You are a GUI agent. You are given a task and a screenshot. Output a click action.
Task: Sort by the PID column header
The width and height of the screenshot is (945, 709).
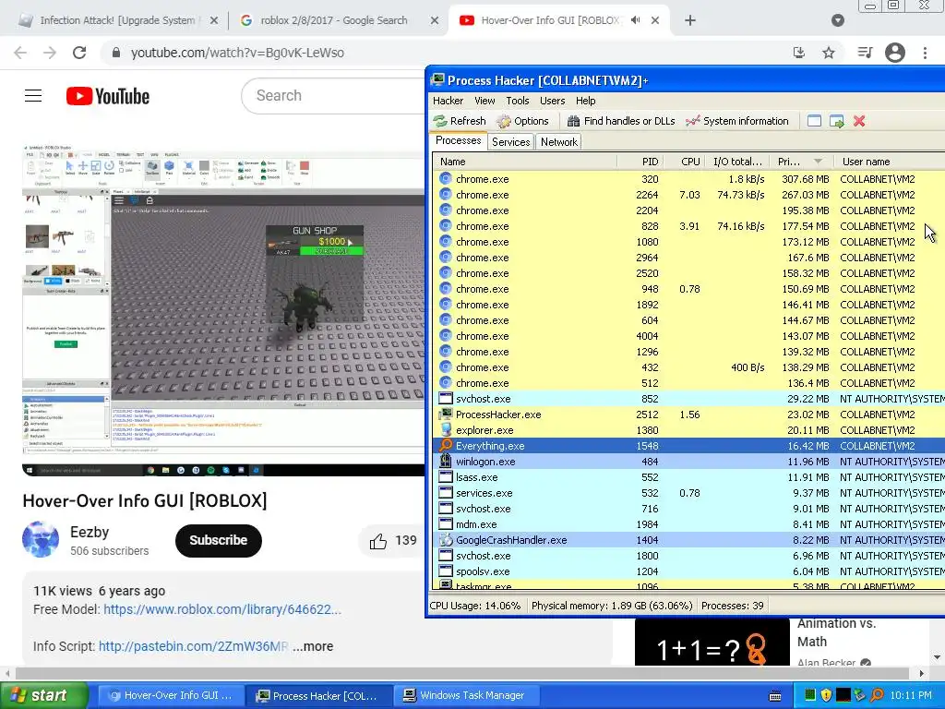pyautogui.click(x=640, y=162)
